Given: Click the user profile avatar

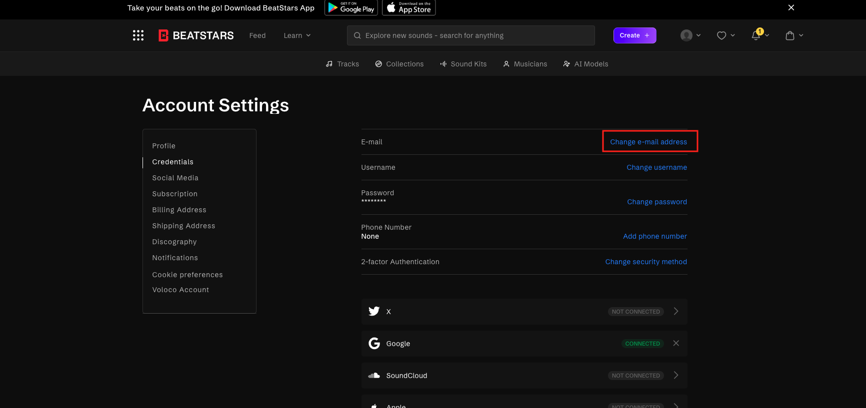Looking at the screenshot, I should point(686,35).
